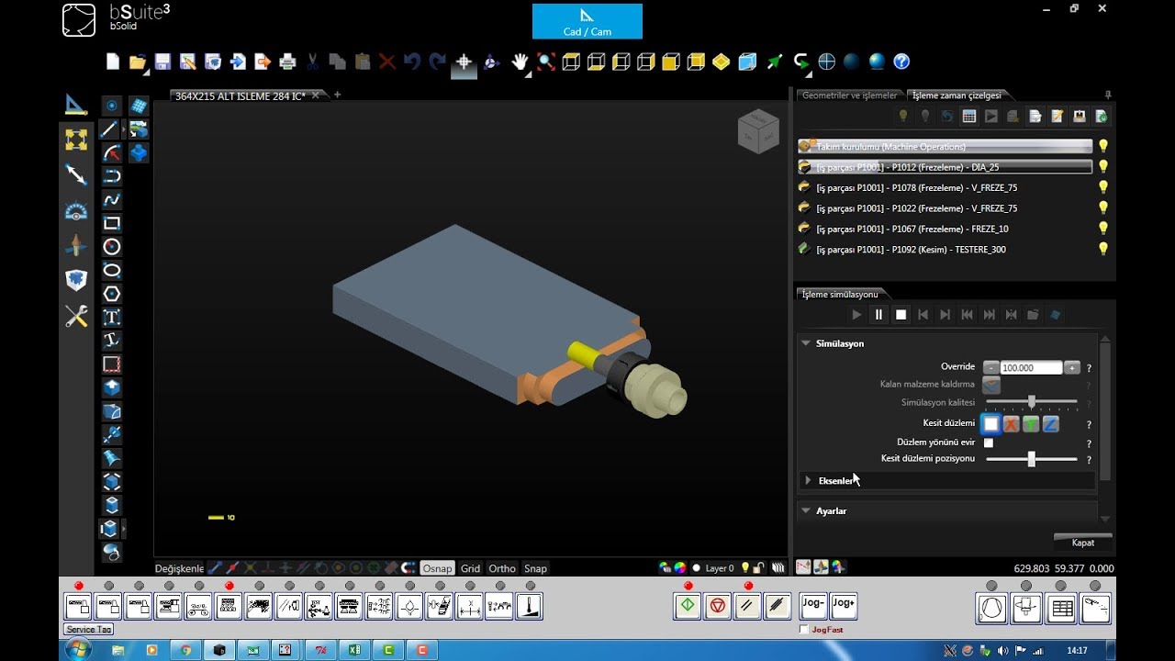Save the project with the floppy disk icon
Viewport: 1175px width, 661px height.
162,62
